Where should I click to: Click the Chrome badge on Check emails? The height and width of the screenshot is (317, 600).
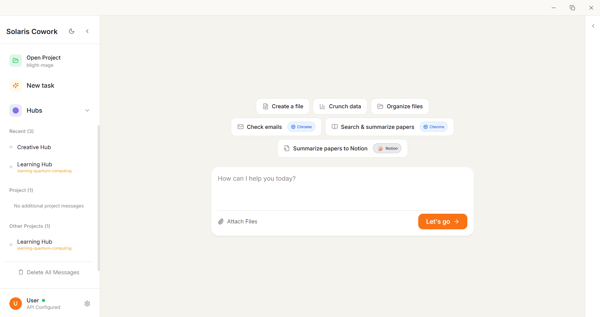coord(301,127)
